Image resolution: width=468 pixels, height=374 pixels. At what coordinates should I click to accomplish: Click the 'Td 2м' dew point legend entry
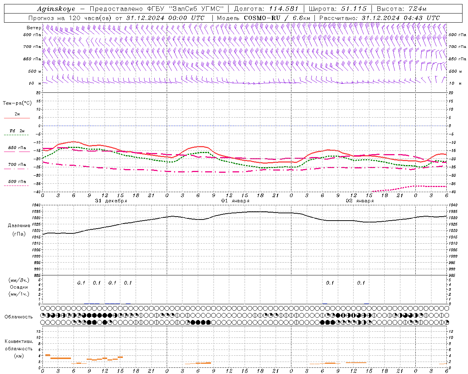(17, 131)
